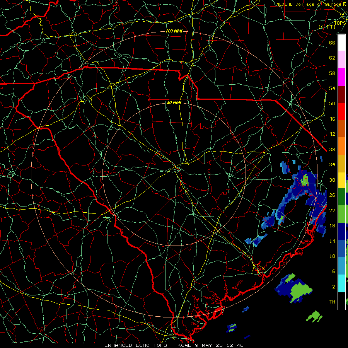
Task: Click the bright red legend swatch
Action: pyautogui.click(x=341, y=111)
